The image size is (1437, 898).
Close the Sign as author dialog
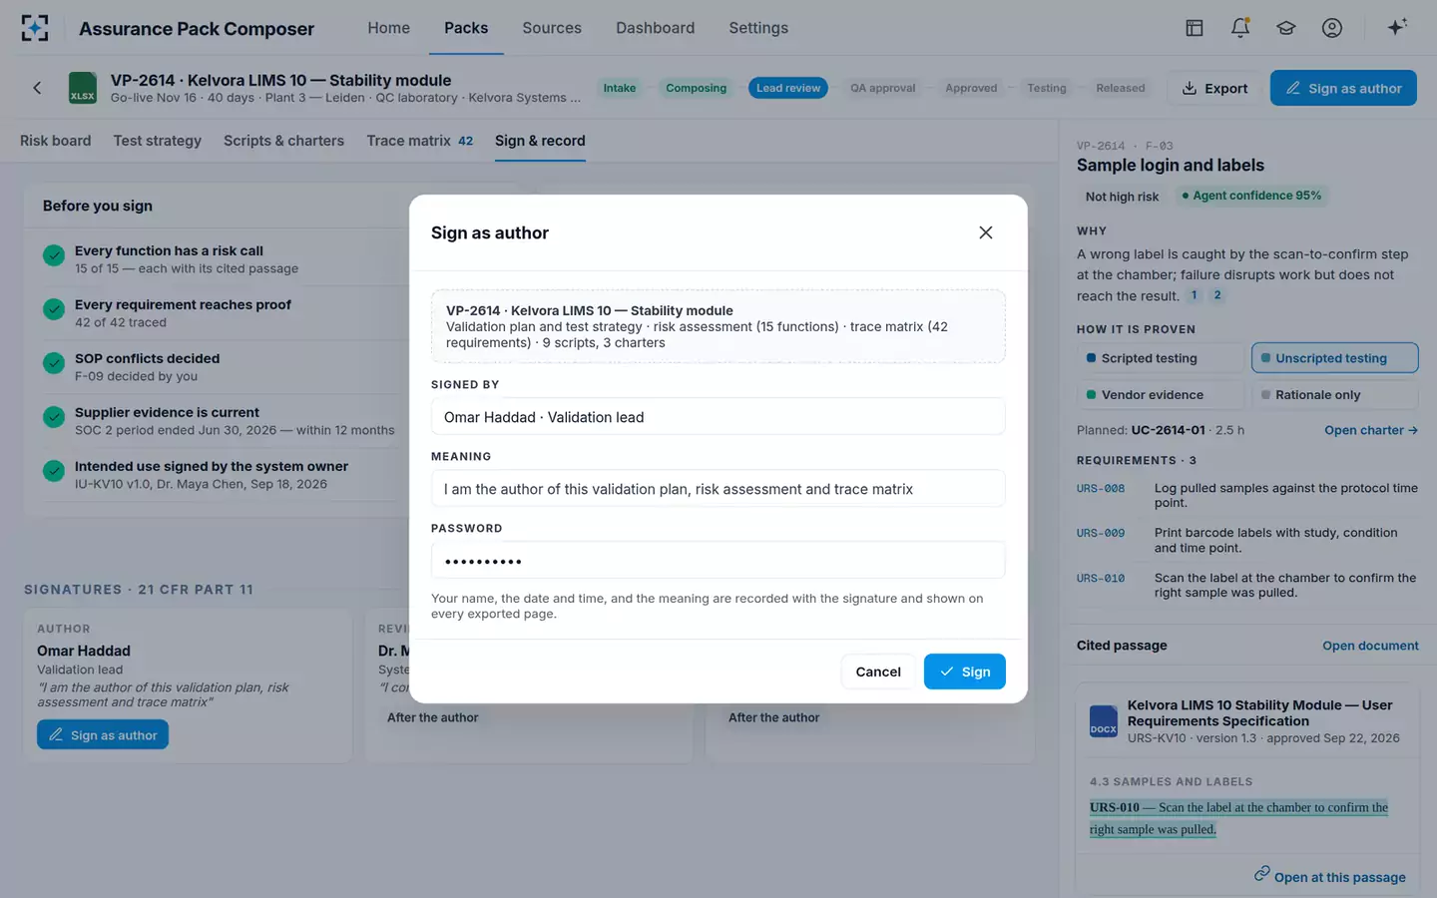[x=986, y=232]
